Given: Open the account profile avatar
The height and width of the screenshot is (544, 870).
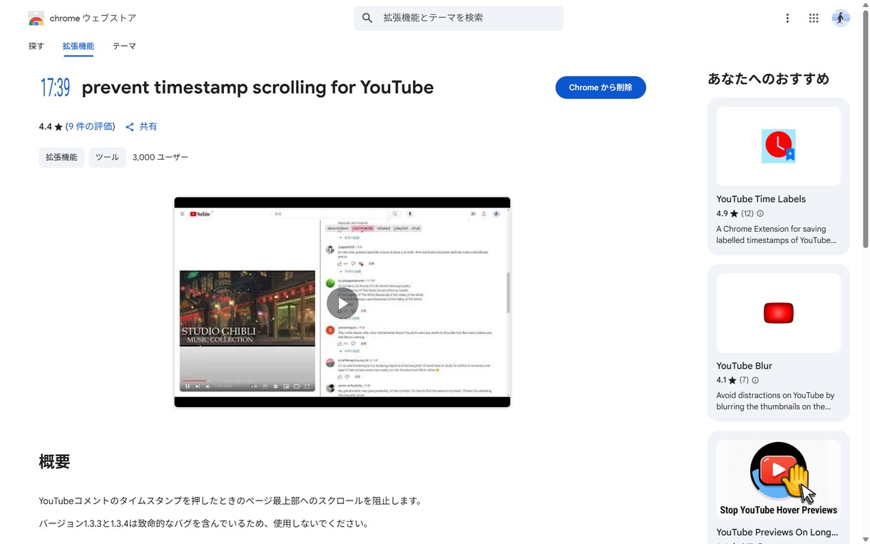Looking at the screenshot, I should 841,19.
